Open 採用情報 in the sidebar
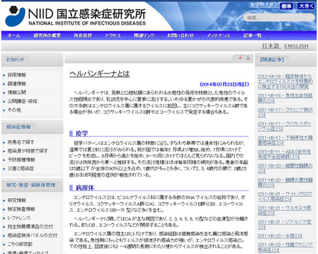 coord(17,75)
